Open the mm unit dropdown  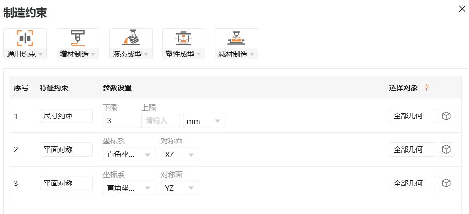(204, 121)
